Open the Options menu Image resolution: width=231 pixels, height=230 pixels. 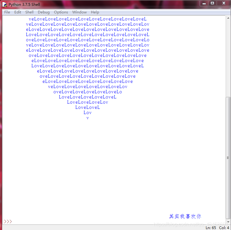click(x=61, y=12)
